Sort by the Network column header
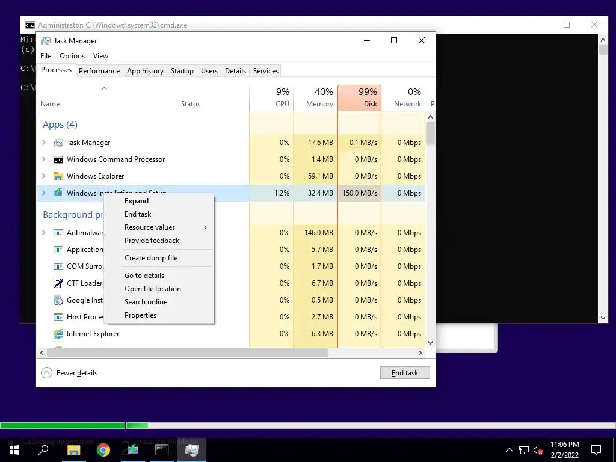Viewport: 616px width, 462px height. [x=404, y=98]
